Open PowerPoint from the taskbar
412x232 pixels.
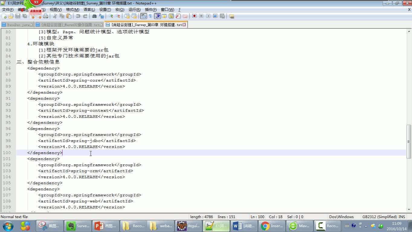106,226
